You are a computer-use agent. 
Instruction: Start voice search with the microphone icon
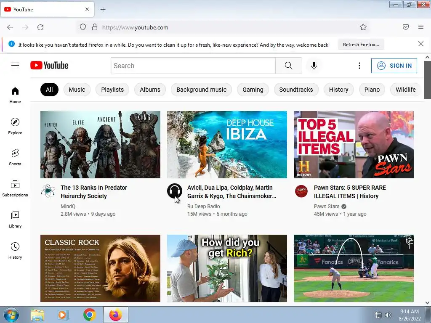[314, 66]
